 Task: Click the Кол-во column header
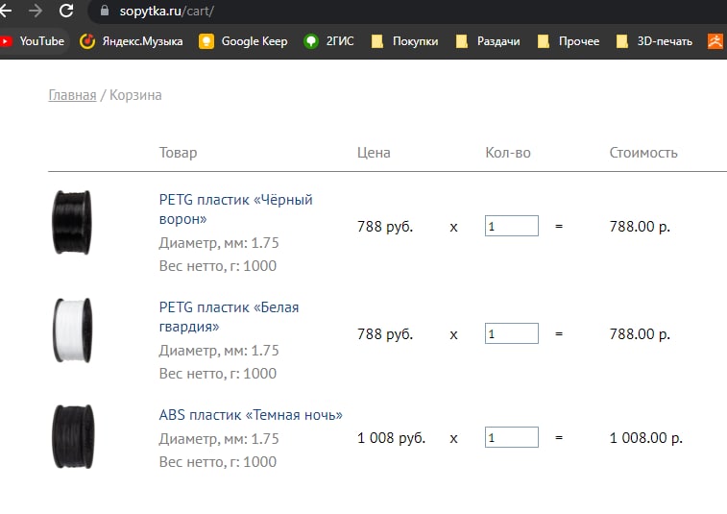tap(508, 153)
